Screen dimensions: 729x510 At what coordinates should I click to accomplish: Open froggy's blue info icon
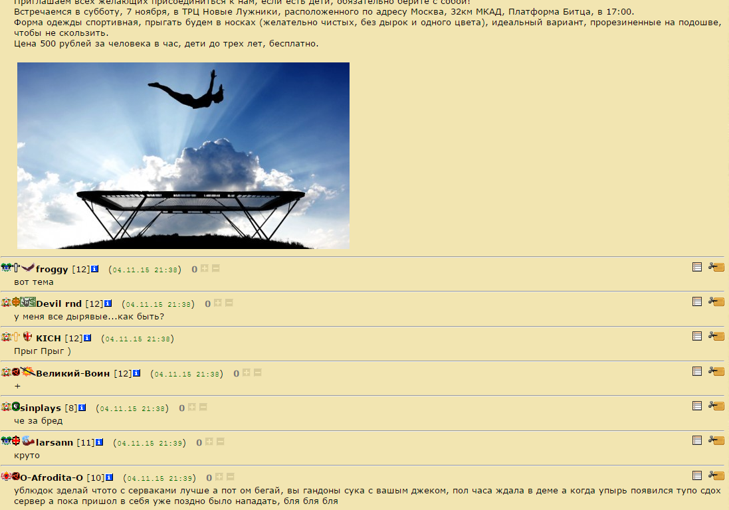coord(95,269)
